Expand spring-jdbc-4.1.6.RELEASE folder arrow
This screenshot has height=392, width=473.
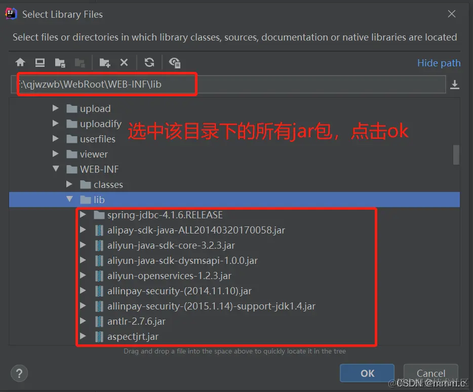click(83, 215)
